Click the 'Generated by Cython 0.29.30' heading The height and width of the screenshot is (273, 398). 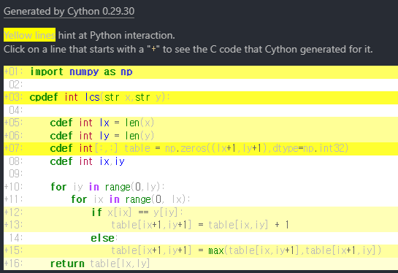click(x=69, y=12)
